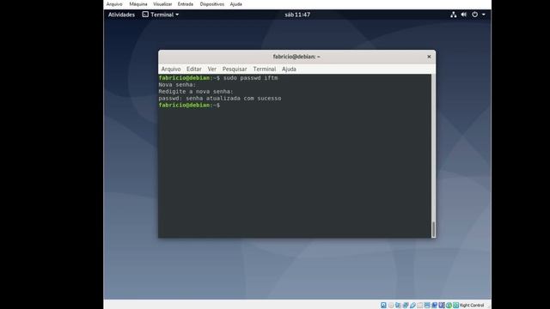Click the terminal icon in top bar
Viewport: 550px width, 309px height.
[145, 15]
